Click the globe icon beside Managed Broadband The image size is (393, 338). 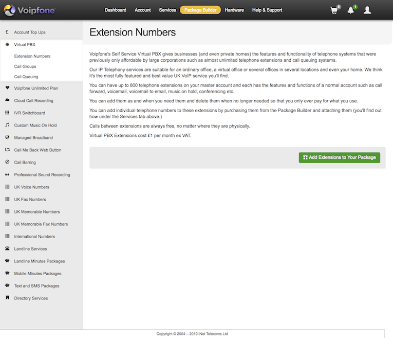[7, 137]
